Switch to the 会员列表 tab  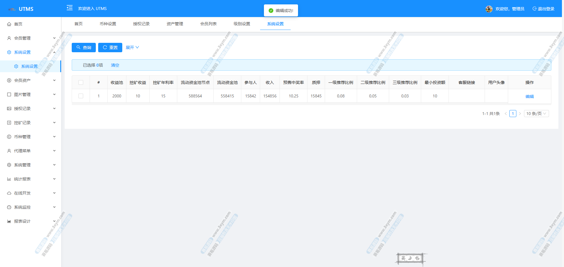pos(208,24)
